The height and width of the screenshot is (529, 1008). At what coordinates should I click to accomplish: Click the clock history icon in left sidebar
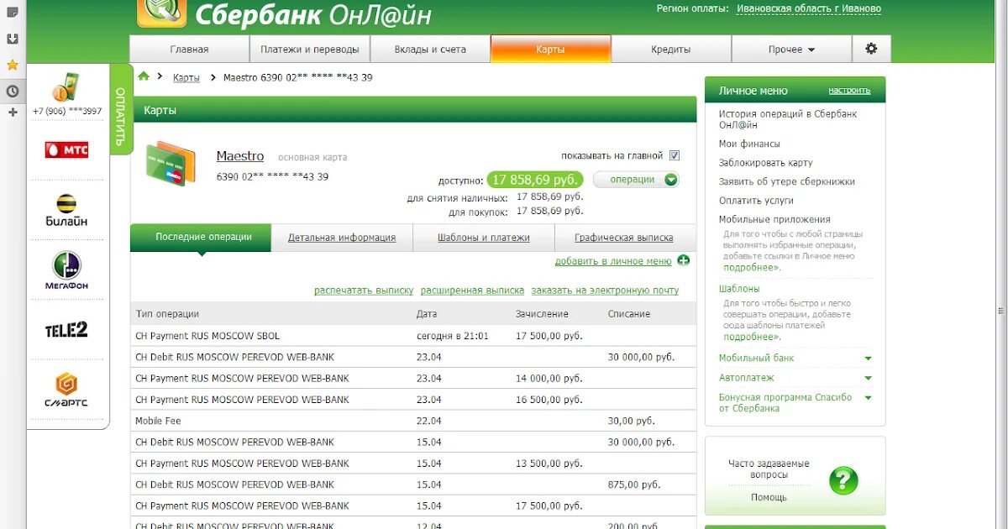click(13, 91)
